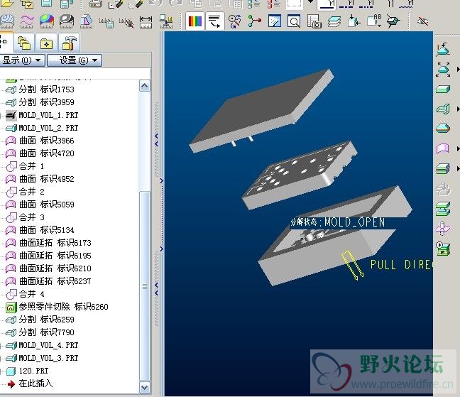Image resolution: width=460 pixels, height=397 pixels.
Task: Expand the parting surface flyout arrow
Action: [x=458, y=149]
